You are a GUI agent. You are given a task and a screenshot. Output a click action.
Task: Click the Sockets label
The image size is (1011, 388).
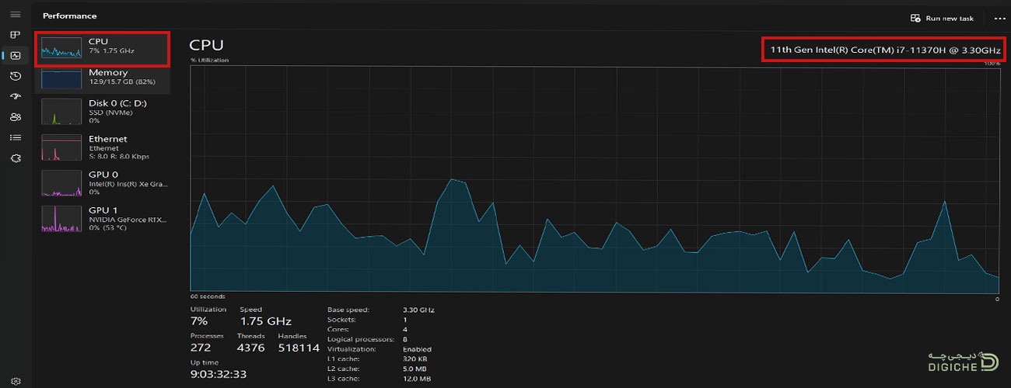pyautogui.click(x=341, y=320)
